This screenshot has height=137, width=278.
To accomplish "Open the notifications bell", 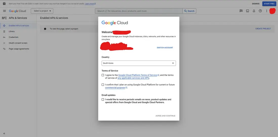I will [x=254, y=11].
